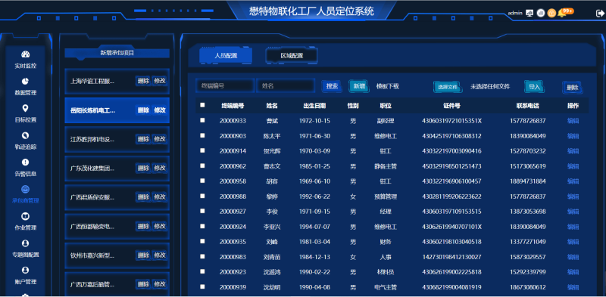
Task: Open the 轨迹追踪 sidebar icon
Action: coord(26,135)
